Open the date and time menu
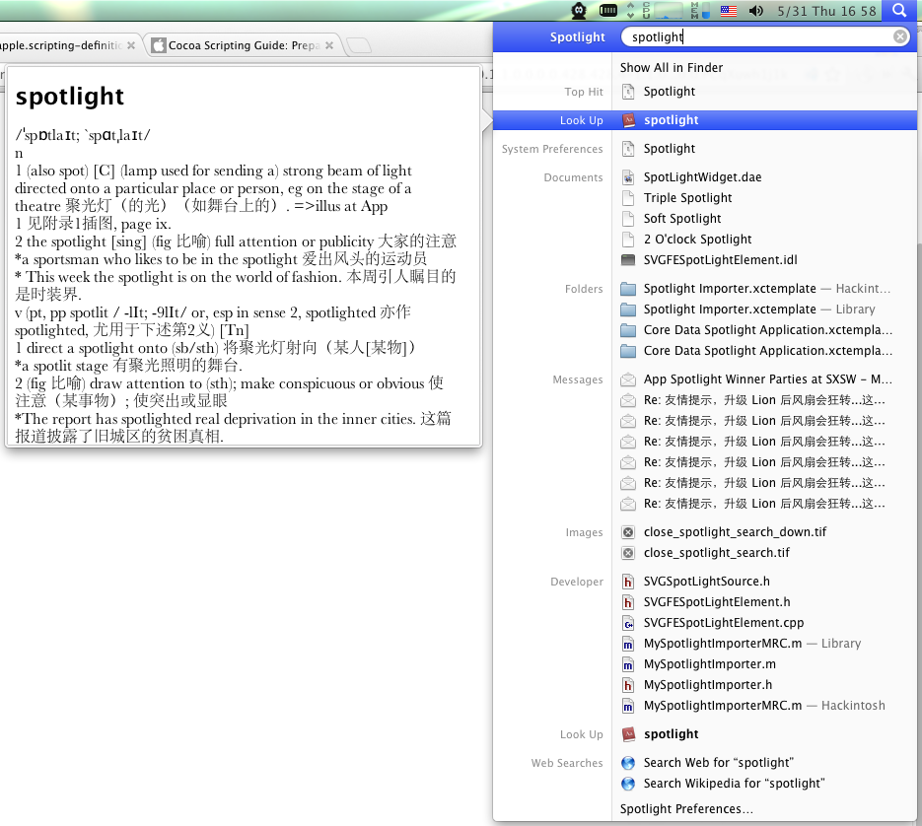The width and height of the screenshot is (922, 826). 826,11
